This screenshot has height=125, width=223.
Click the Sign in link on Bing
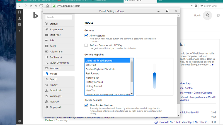coord(198,16)
